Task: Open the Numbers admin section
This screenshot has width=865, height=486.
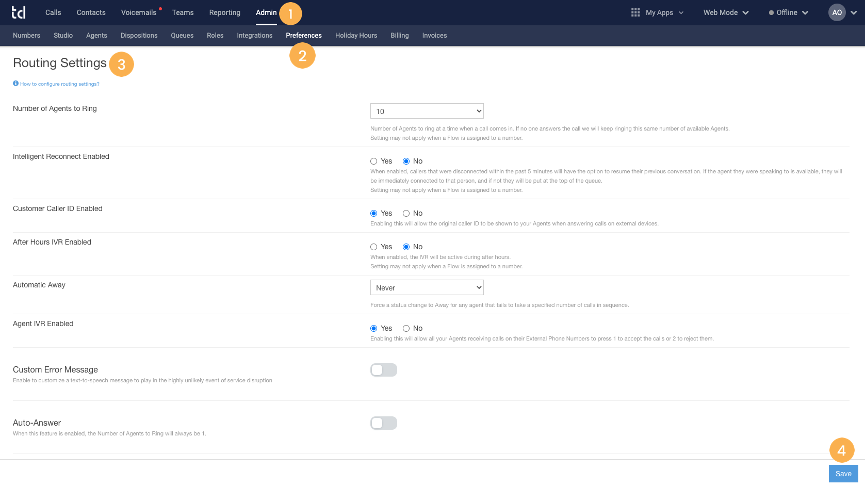Action: pyautogui.click(x=26, y=36)
